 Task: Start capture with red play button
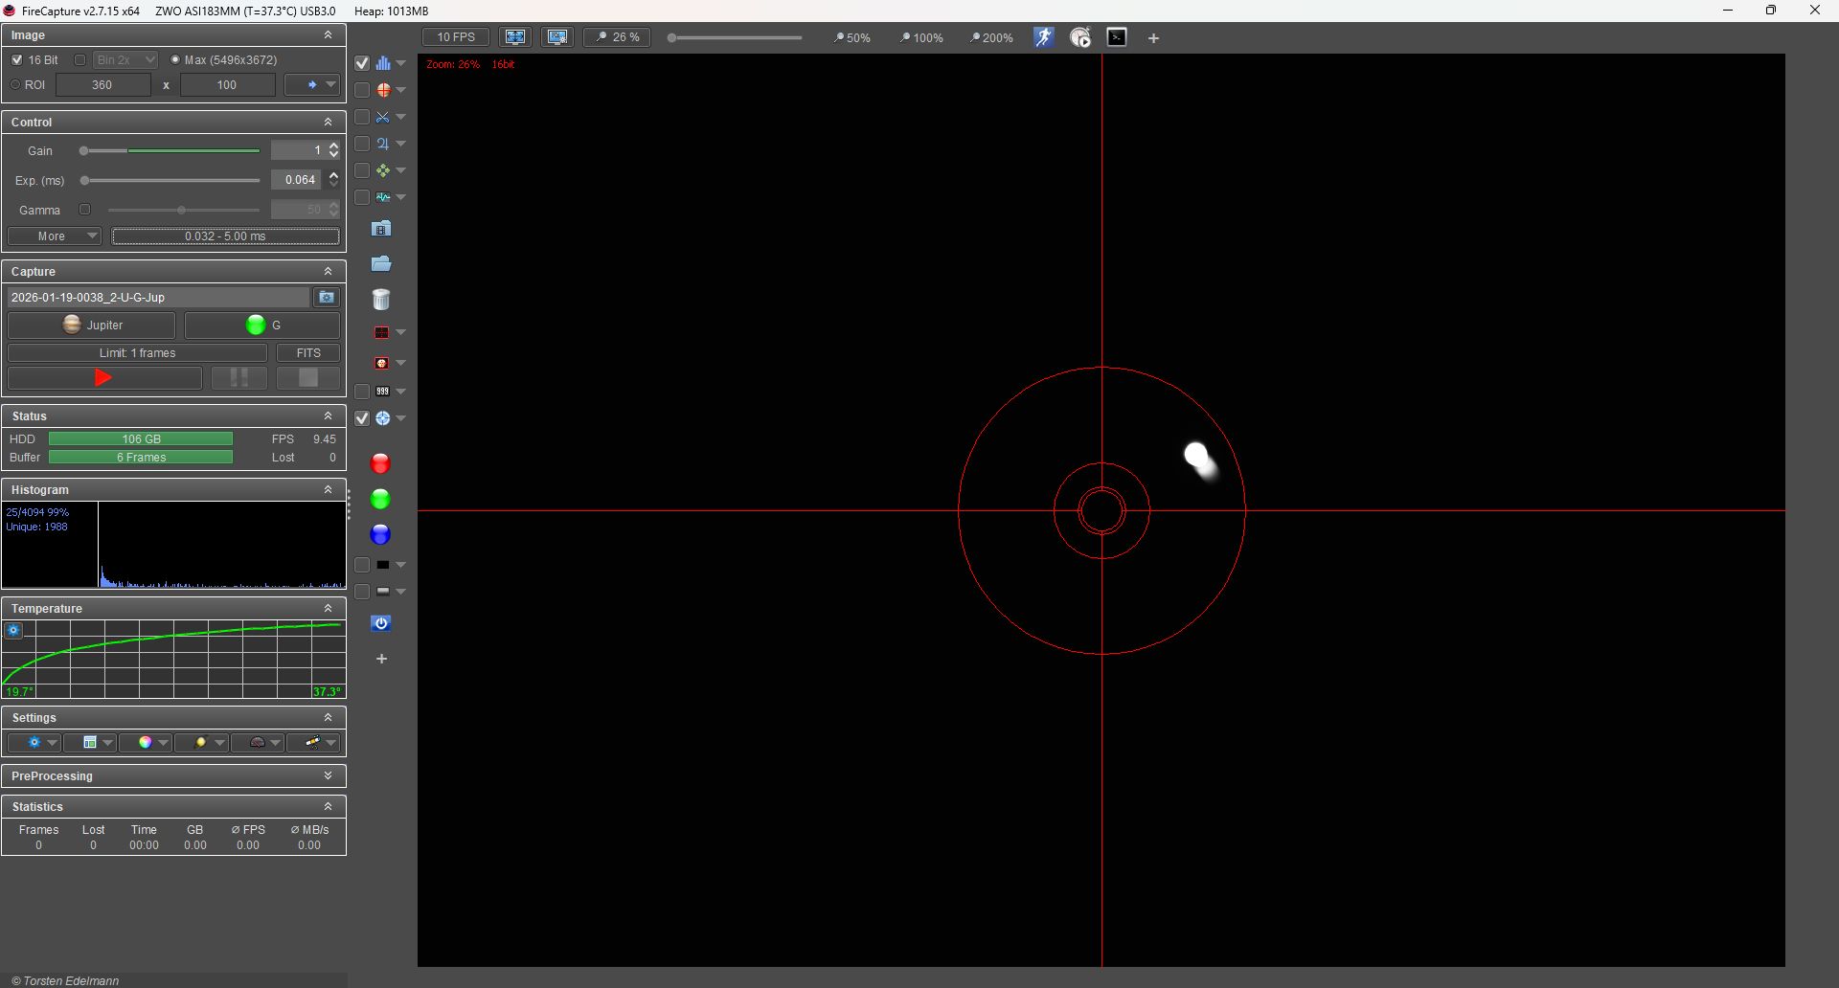[103, 378]
